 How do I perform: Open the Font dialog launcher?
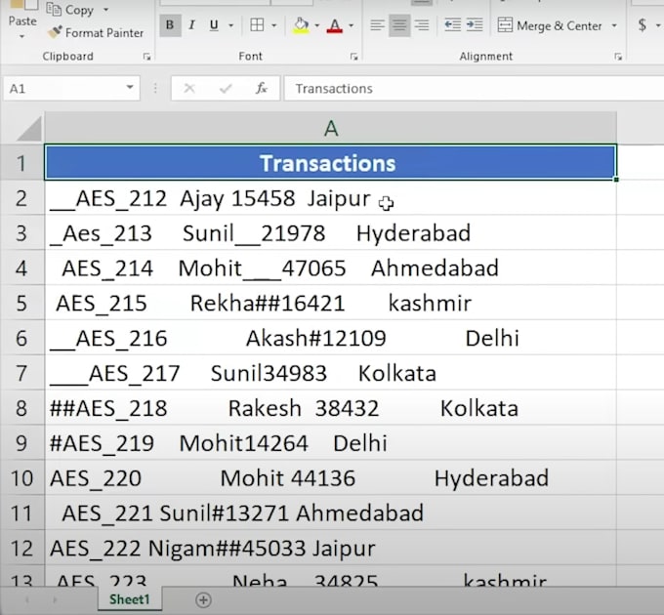pos(354,57)
